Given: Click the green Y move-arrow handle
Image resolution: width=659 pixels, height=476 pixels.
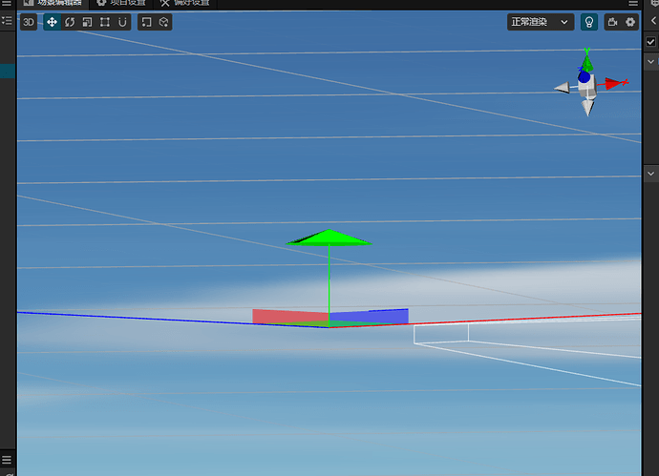Looking at the screenshot, I should 329,238.
